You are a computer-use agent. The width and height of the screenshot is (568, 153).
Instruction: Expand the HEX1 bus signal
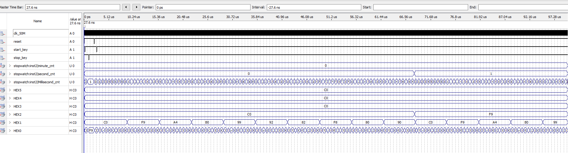click(x=10, y=123)
